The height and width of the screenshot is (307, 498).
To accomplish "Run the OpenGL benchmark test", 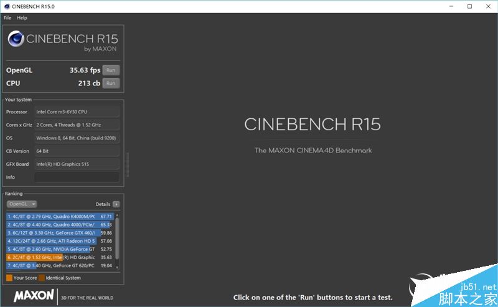I will pyautogui.click(x=111, y=70).
